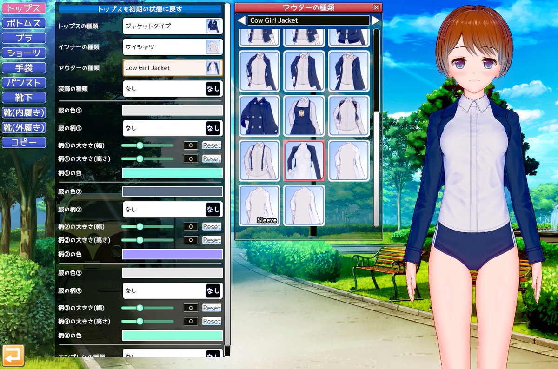This screenshot has width=558, height=369.
Task: Select the ブラ category tab
Action: [24, 38]
